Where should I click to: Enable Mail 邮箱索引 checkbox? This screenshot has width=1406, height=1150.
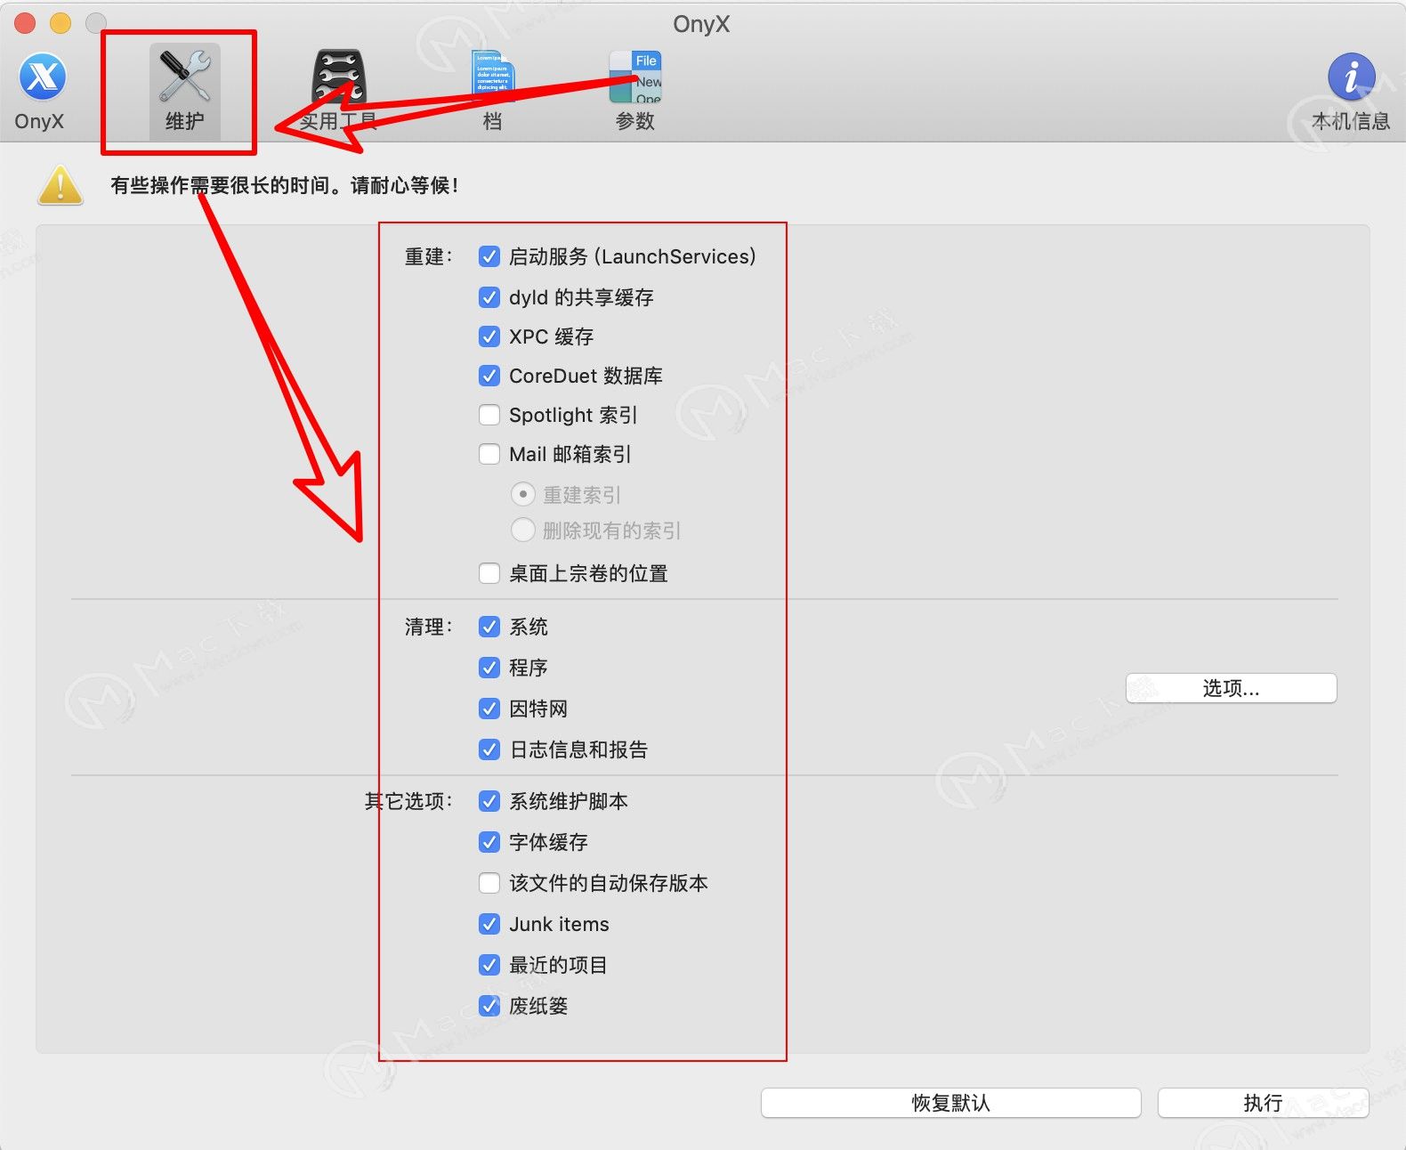point(489,454)
